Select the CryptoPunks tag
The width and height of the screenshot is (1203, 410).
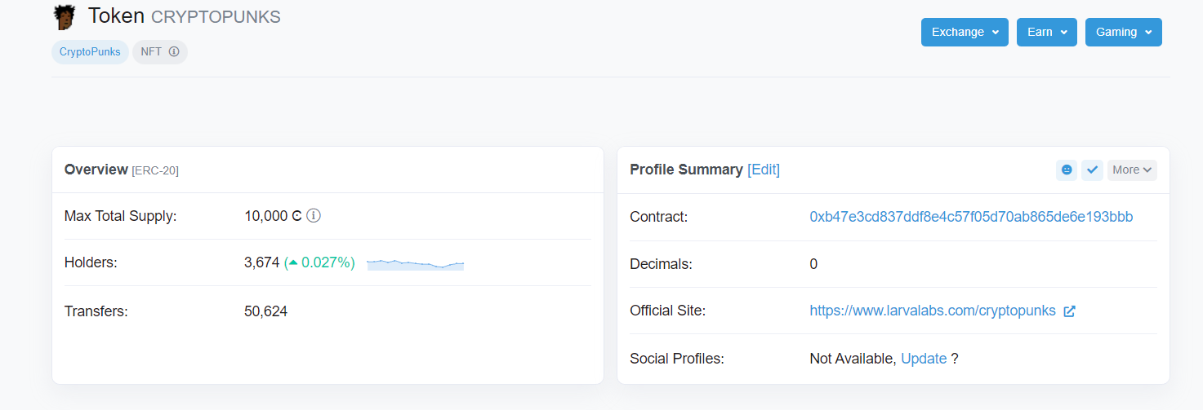point(90,52)
